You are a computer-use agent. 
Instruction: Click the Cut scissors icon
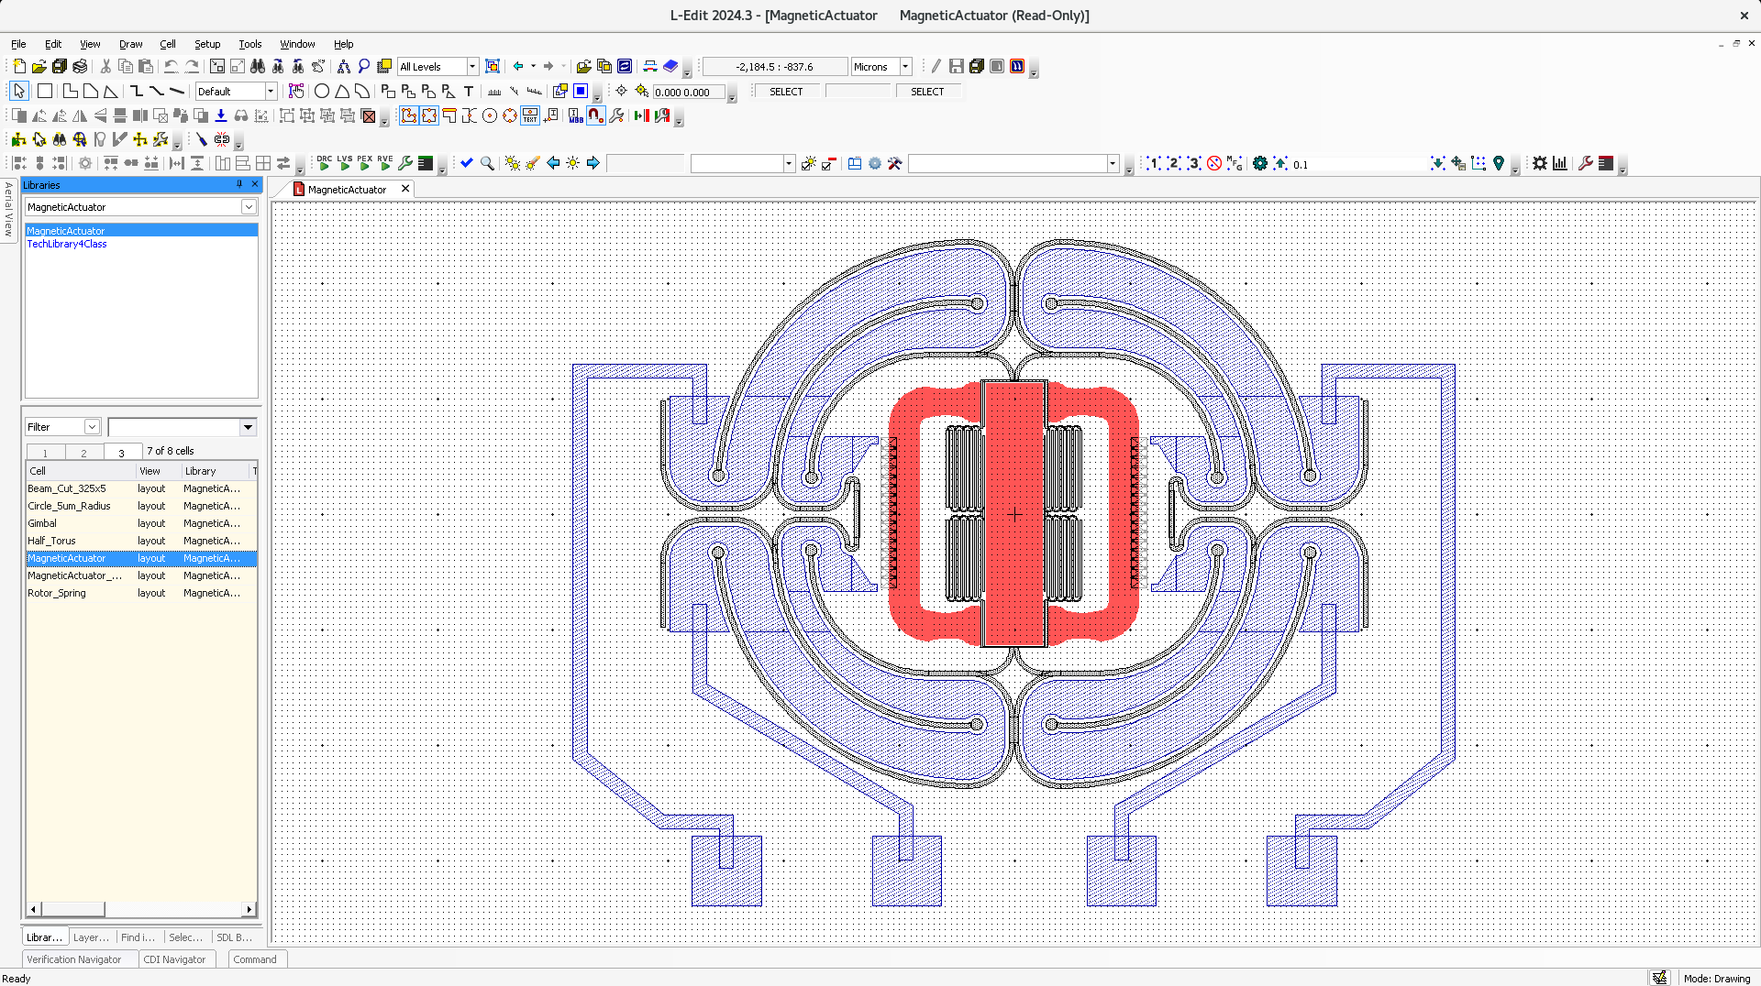(x=105, y=66)
